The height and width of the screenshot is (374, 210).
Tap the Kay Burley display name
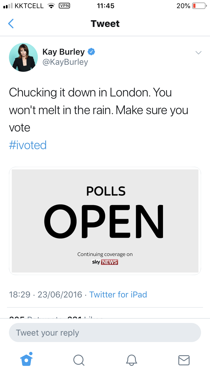pyautogui.click(x=64, y=52)
